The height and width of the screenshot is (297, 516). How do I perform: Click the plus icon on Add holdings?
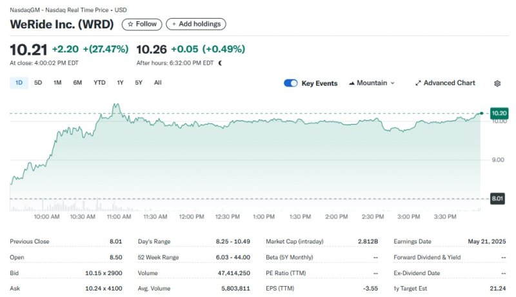point(174,24)
